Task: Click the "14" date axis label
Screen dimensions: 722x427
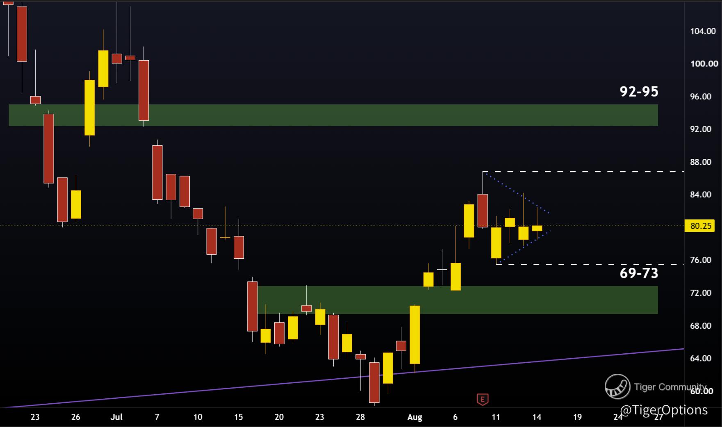Action: [536, 417]
